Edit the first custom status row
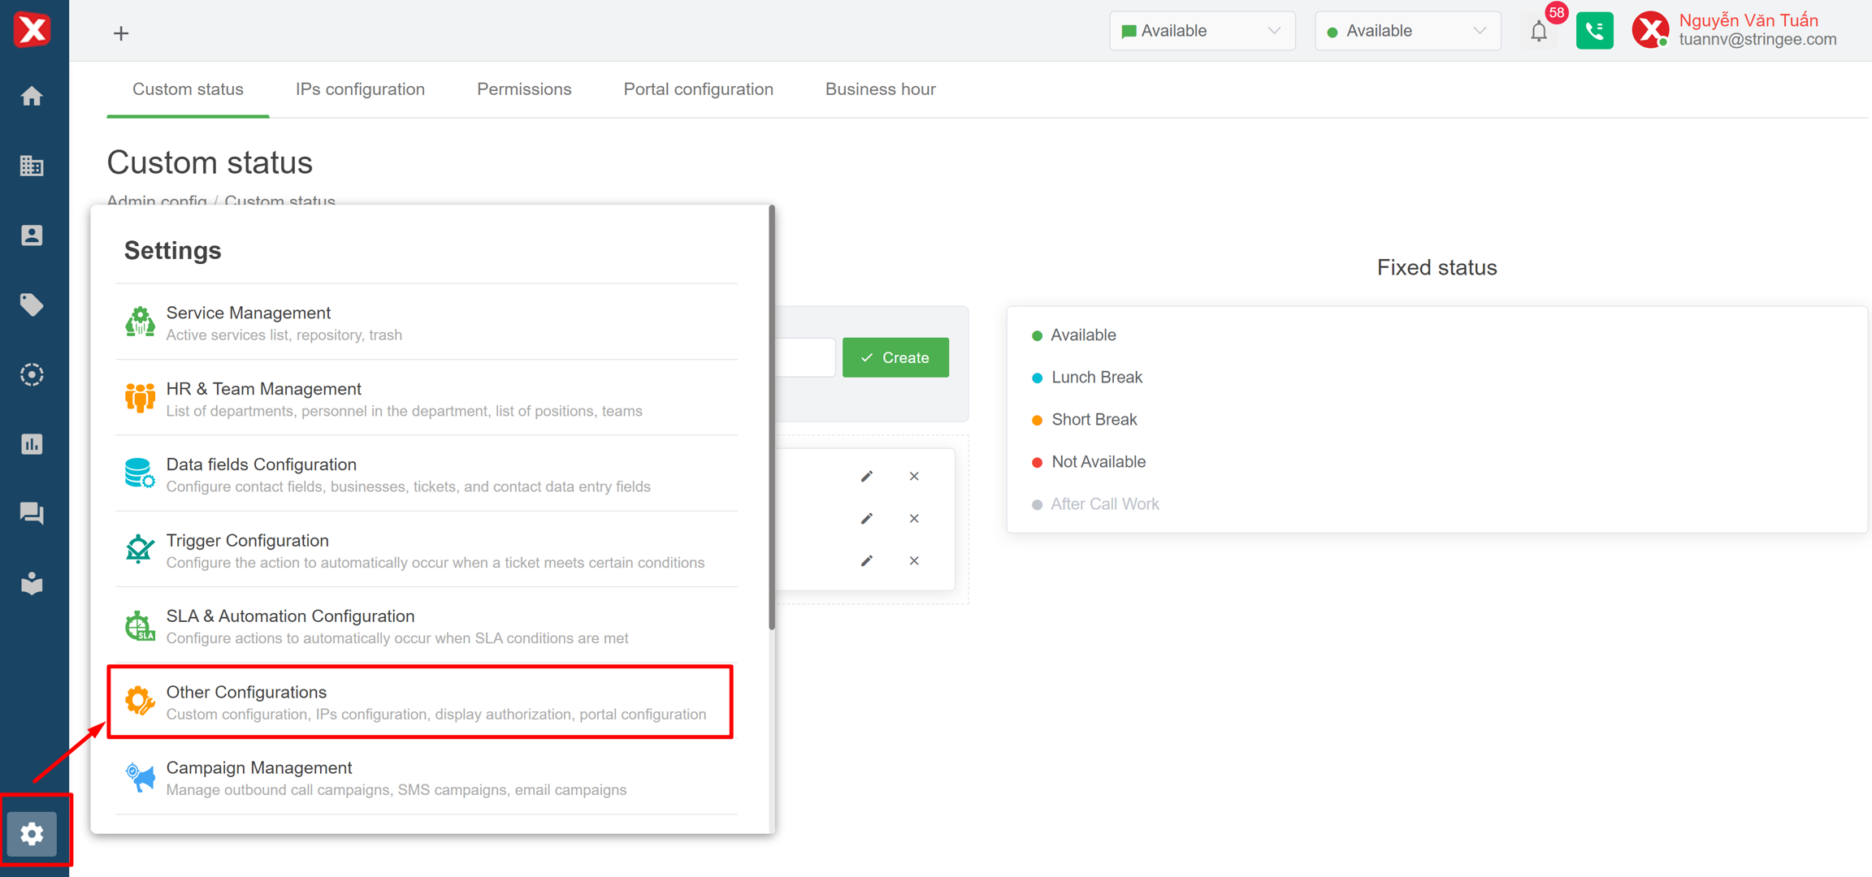The height and width of the screenshot is (877, 1872). click(867, 477)
